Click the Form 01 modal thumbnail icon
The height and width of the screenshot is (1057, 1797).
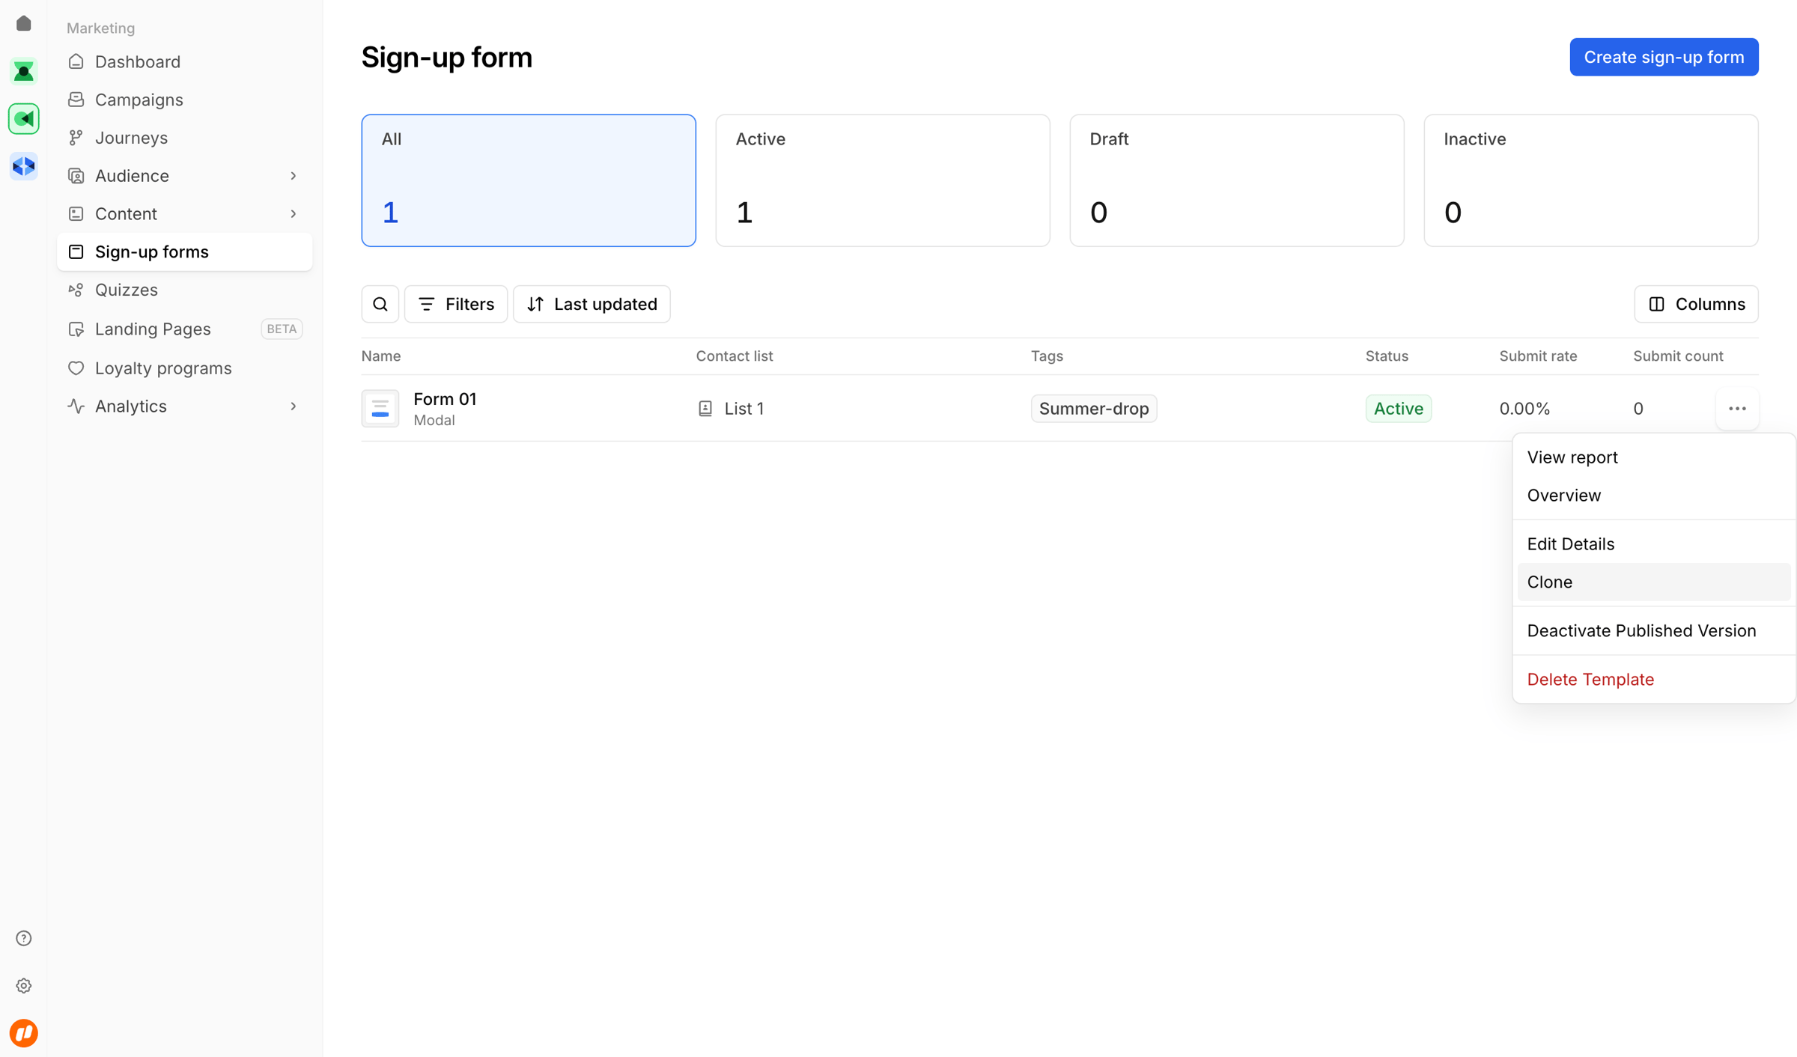380,409
